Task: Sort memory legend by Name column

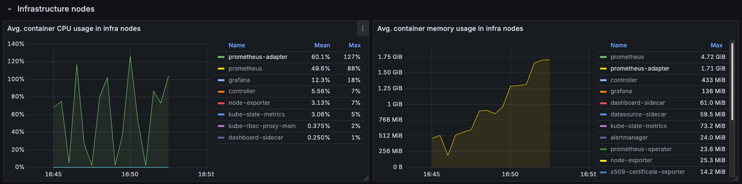Action: pos(619,45)
